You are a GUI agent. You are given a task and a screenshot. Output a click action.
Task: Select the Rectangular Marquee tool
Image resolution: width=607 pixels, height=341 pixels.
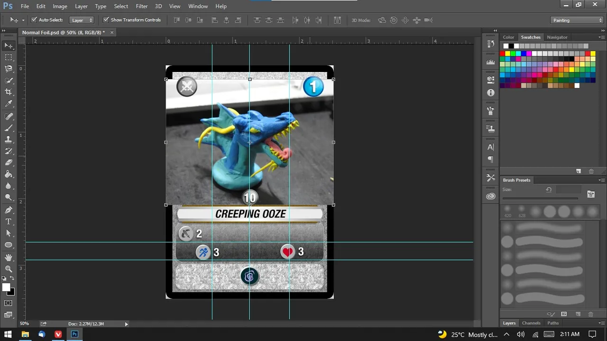tap(9, 57)
